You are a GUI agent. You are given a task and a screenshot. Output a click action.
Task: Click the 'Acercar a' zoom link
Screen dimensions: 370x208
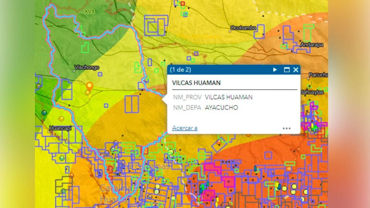[185, 128]
